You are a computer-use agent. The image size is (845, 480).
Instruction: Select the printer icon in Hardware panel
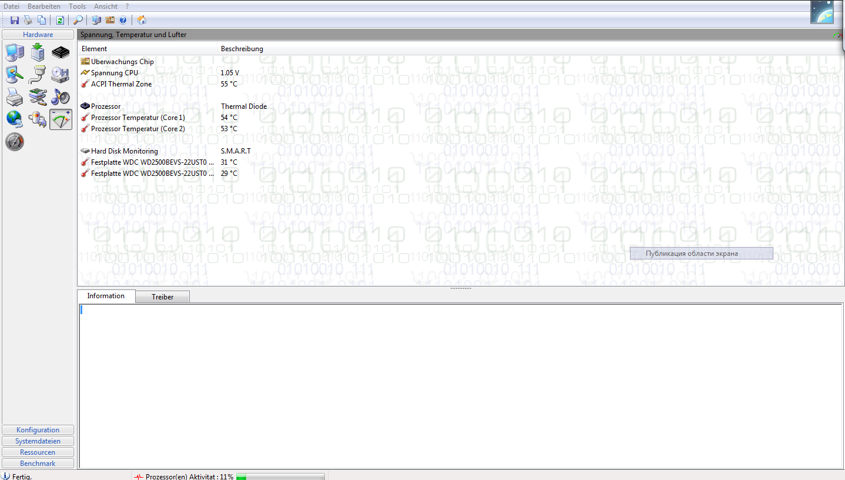coord(15,96)
